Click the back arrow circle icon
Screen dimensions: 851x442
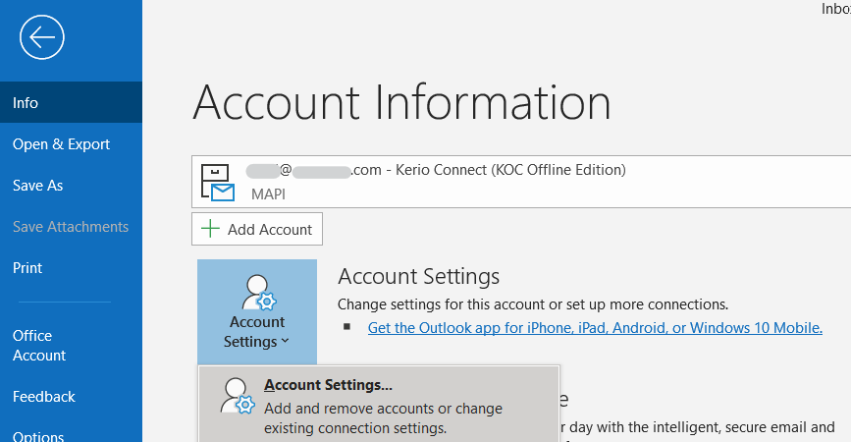pyautogui.click(x=42, y=37)
